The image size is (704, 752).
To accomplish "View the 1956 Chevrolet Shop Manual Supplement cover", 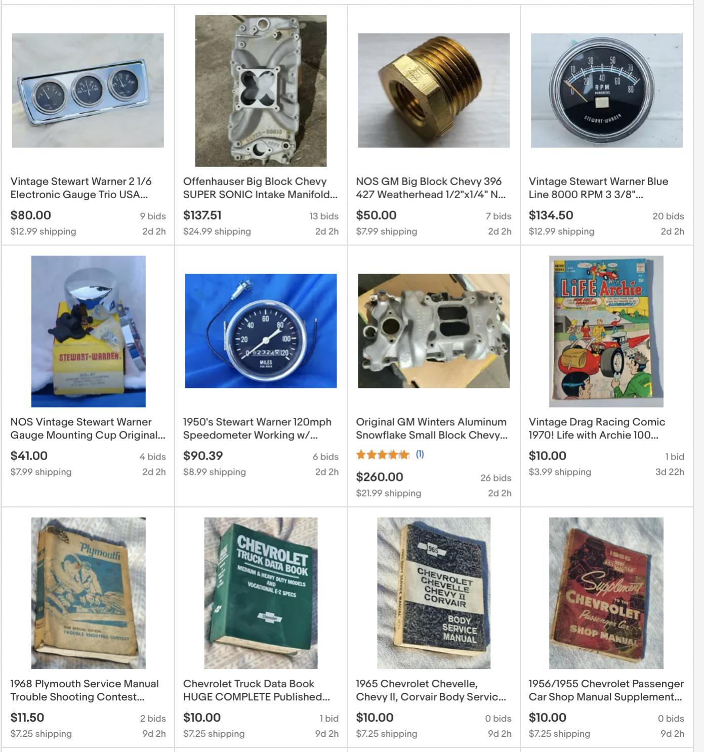I will click(x=606, y=593).
